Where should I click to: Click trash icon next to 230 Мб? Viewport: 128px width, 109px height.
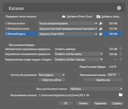(120, 54)
